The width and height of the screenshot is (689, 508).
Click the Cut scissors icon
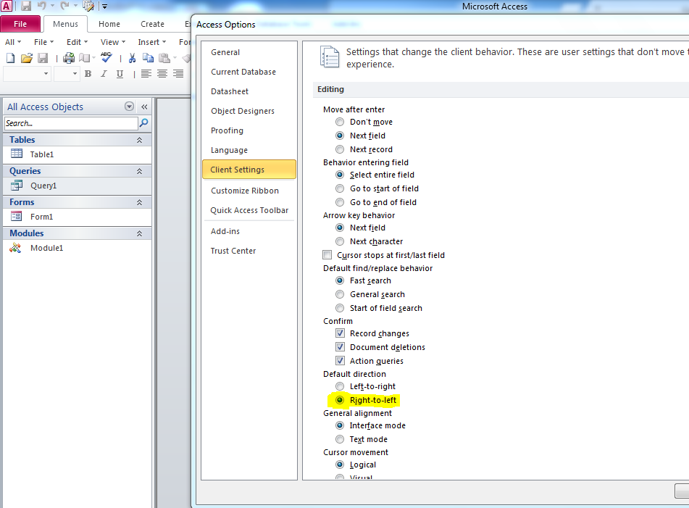(x=132, y=58)
